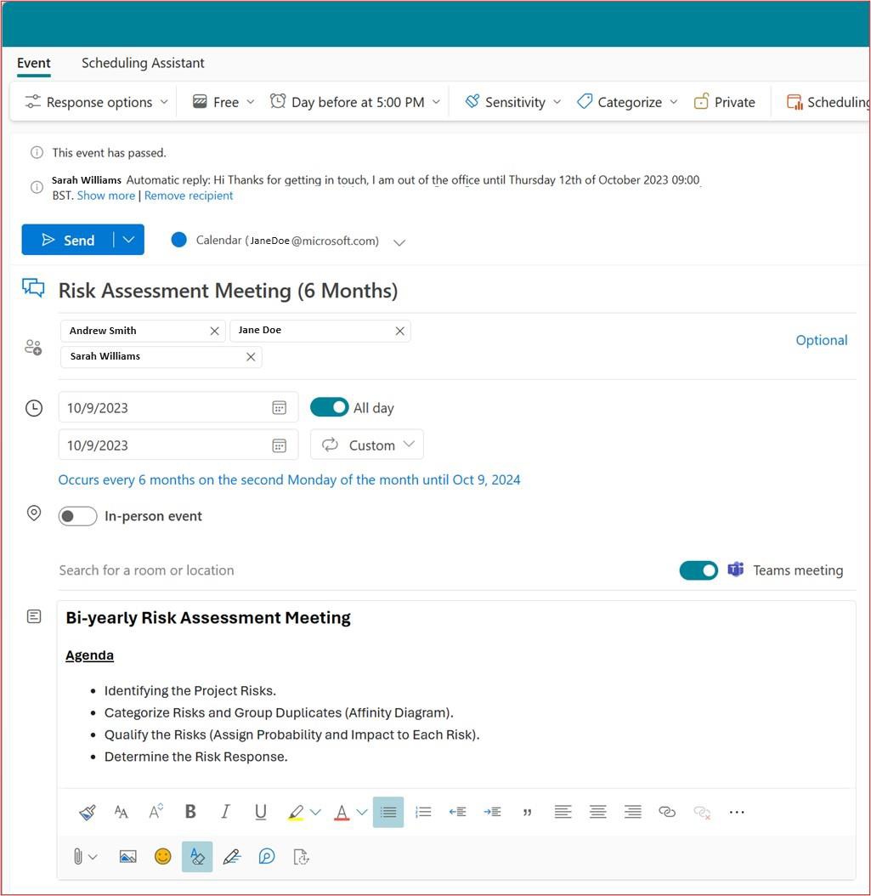Click the superscript font grow icon
The image size is (871, 896).
tap(156, 812)
